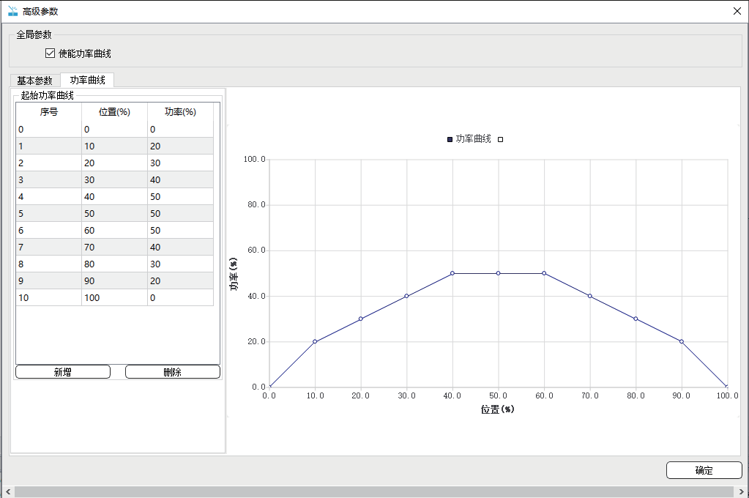Click the app icon in the title bar
This screenshot has width=749, height=498.
point(12,11)
